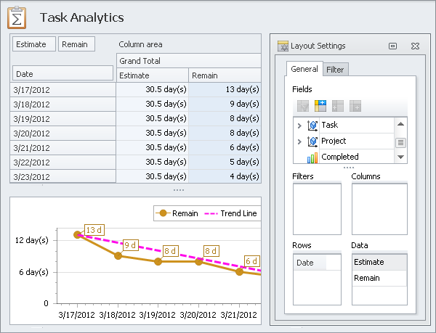
Task: Click the add-to-filter-area funnel icon
Action: 303,106
